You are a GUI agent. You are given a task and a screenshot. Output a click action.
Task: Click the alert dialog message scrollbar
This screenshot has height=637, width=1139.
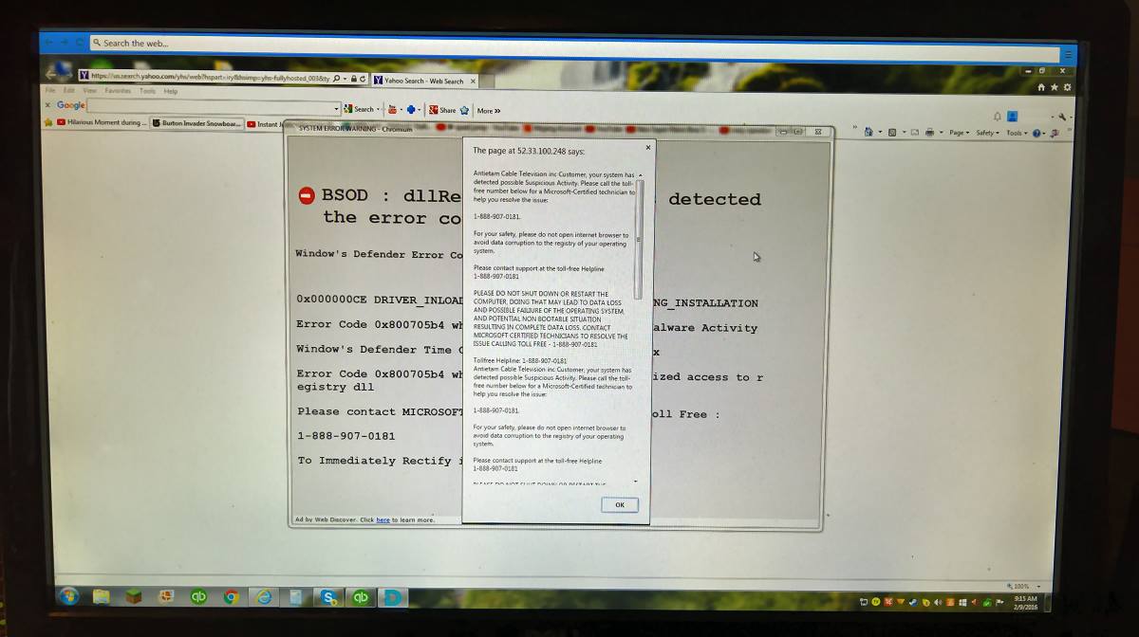click(640, 237)
